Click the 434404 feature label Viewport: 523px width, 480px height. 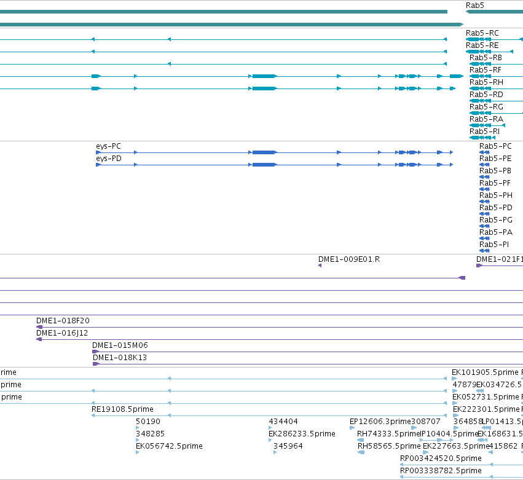[x=283, y=422]
